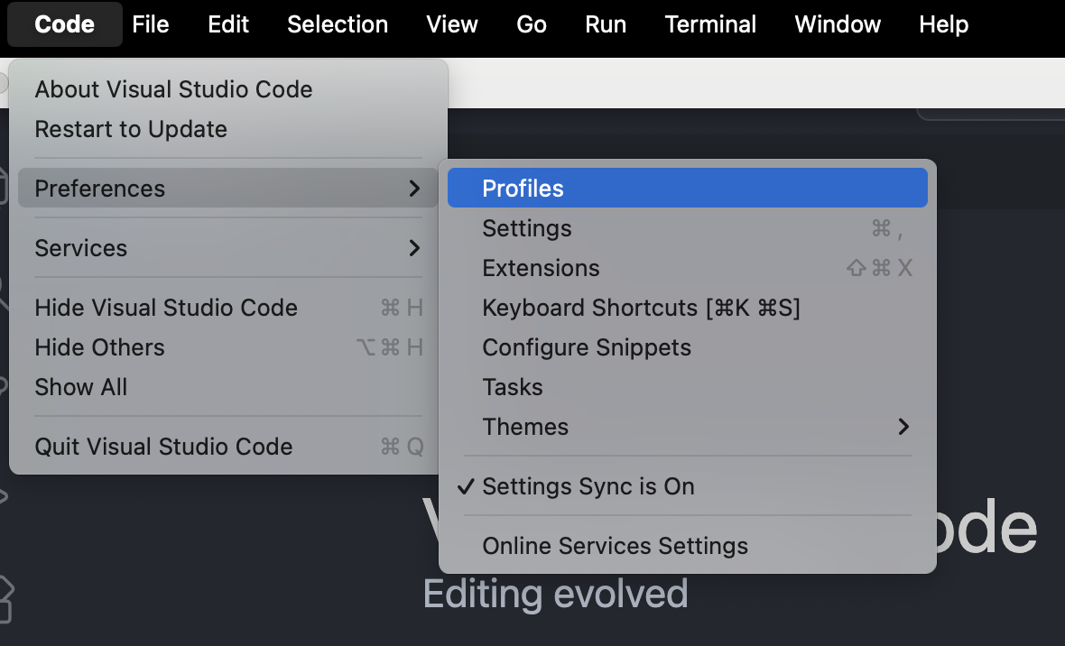Open Settings from Preferences submenu
Screen dimensions: 1065x646
coord(688,228)
